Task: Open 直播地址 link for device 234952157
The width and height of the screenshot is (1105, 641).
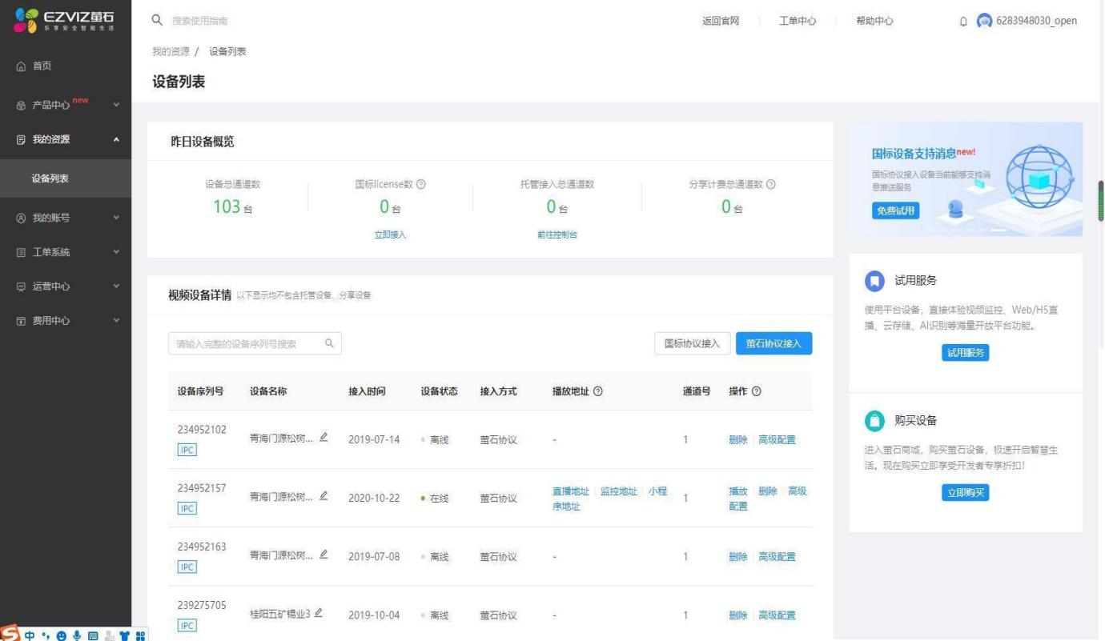Action: pyautogui.click(x=570, y=491)
